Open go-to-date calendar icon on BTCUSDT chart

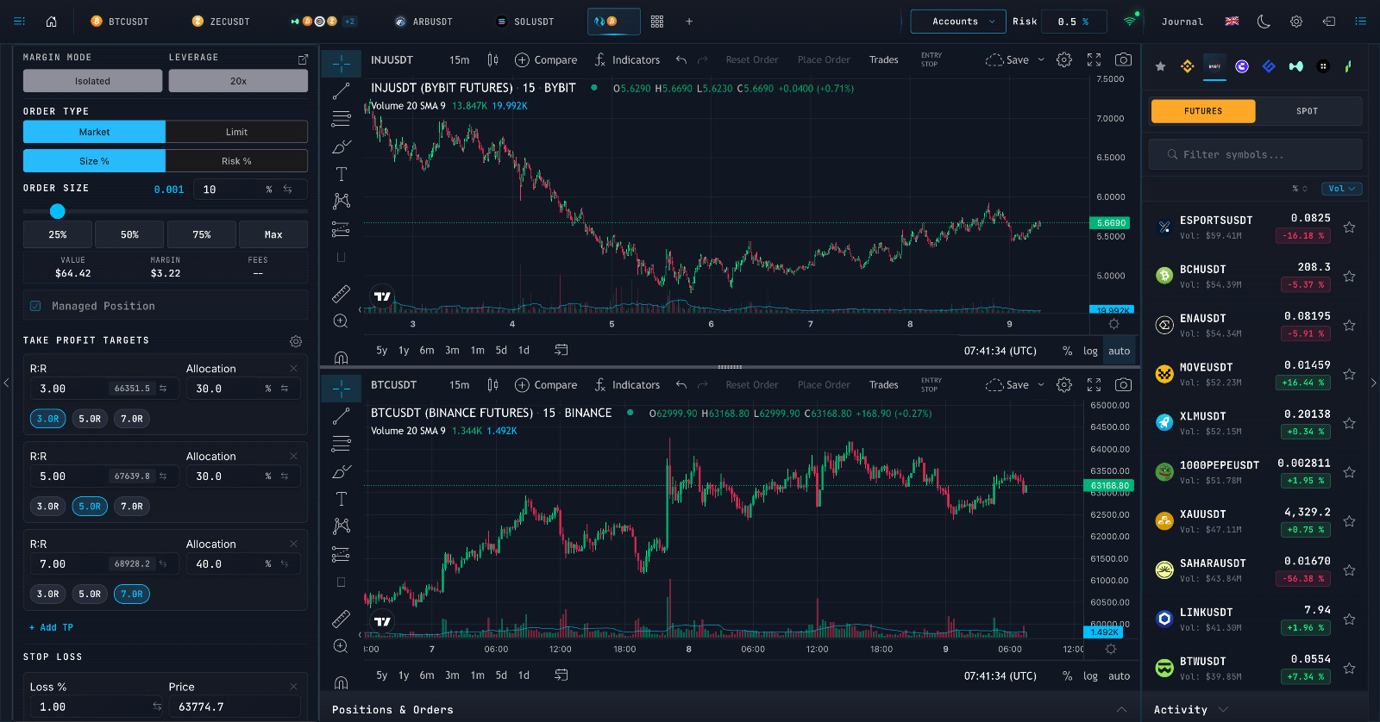(561, 675)
